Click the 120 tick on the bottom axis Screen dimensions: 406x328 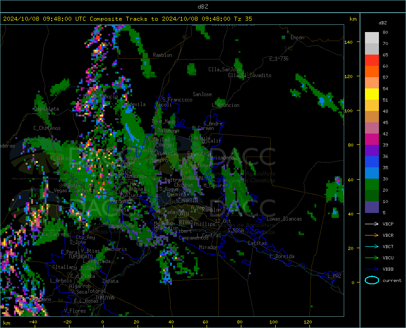[308, 322]
